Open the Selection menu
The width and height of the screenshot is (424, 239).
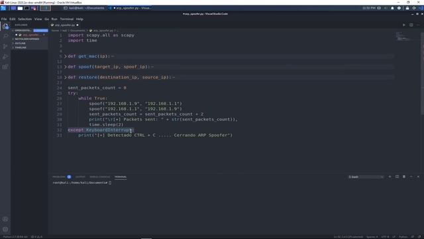tap(25, 19)
